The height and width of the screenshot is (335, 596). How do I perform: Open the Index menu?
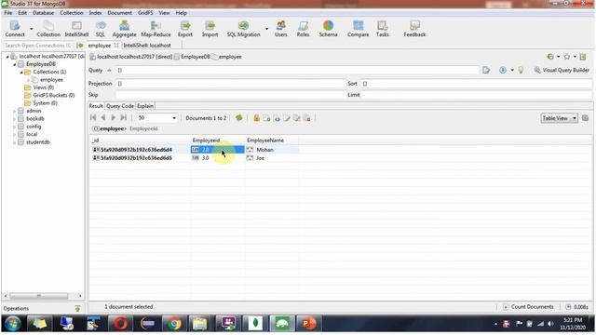tap(95, 13)
